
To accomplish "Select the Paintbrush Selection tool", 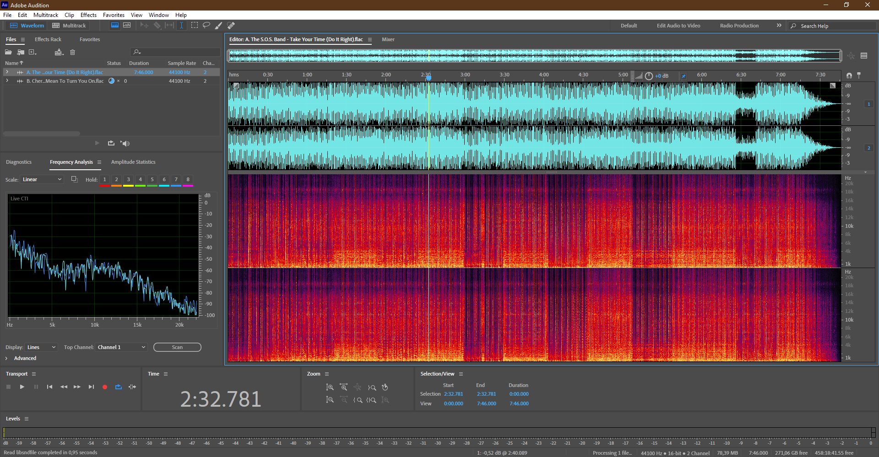I will [219, 26].
